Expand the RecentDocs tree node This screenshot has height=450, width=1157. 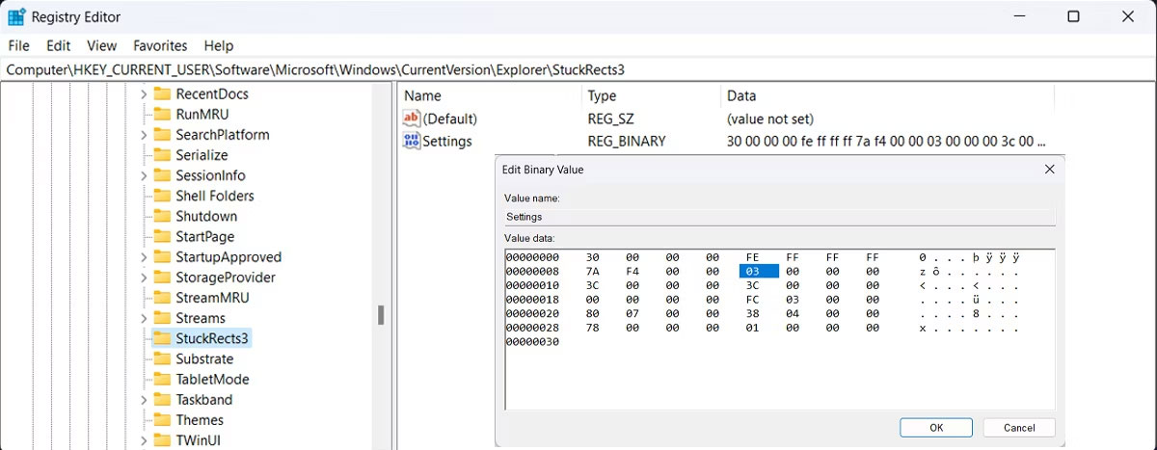144,94
